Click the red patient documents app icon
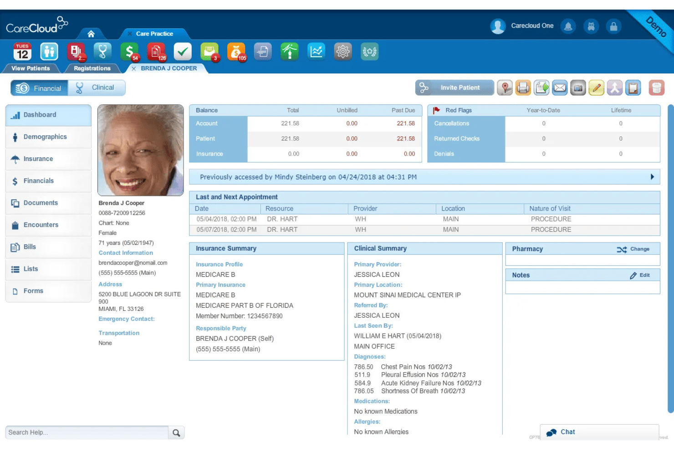The image size is (674, 450). click(x=76, y=52)
